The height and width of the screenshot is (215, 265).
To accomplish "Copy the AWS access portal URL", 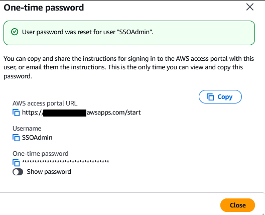I will coord(16,113).
